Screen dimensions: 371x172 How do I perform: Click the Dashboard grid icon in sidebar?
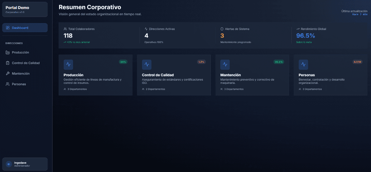click(x=7, y=28)
